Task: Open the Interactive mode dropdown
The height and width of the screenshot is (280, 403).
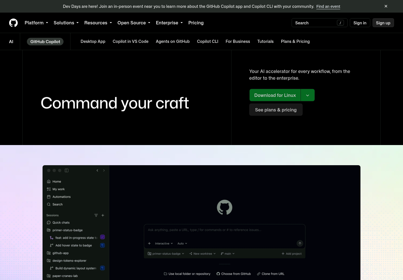Action: click(x=164, y=243)
